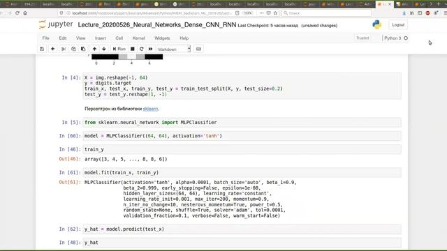Open the Kernel menu
Screen dimensions: 447x251
point(139,38)
